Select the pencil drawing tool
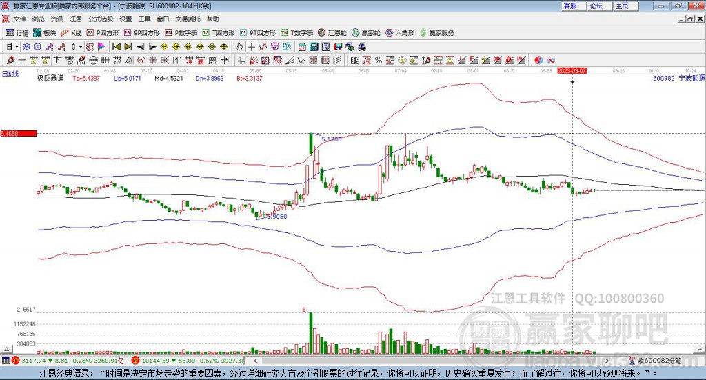706x380 pixels. click(x=10, y=60)
